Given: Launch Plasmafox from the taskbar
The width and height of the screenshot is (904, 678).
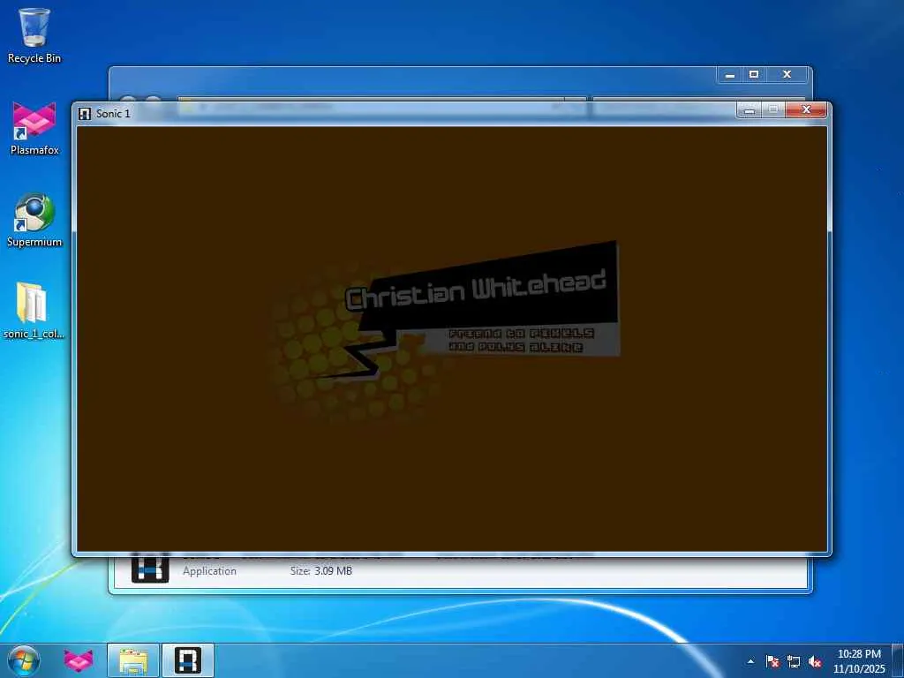Looking at the screenshot, I should click(79, 660).
